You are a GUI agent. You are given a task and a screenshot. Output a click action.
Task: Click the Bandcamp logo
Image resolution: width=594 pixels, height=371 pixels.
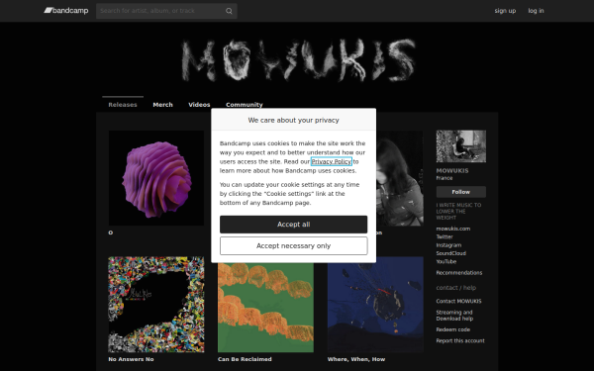click(x=66, y=11)
